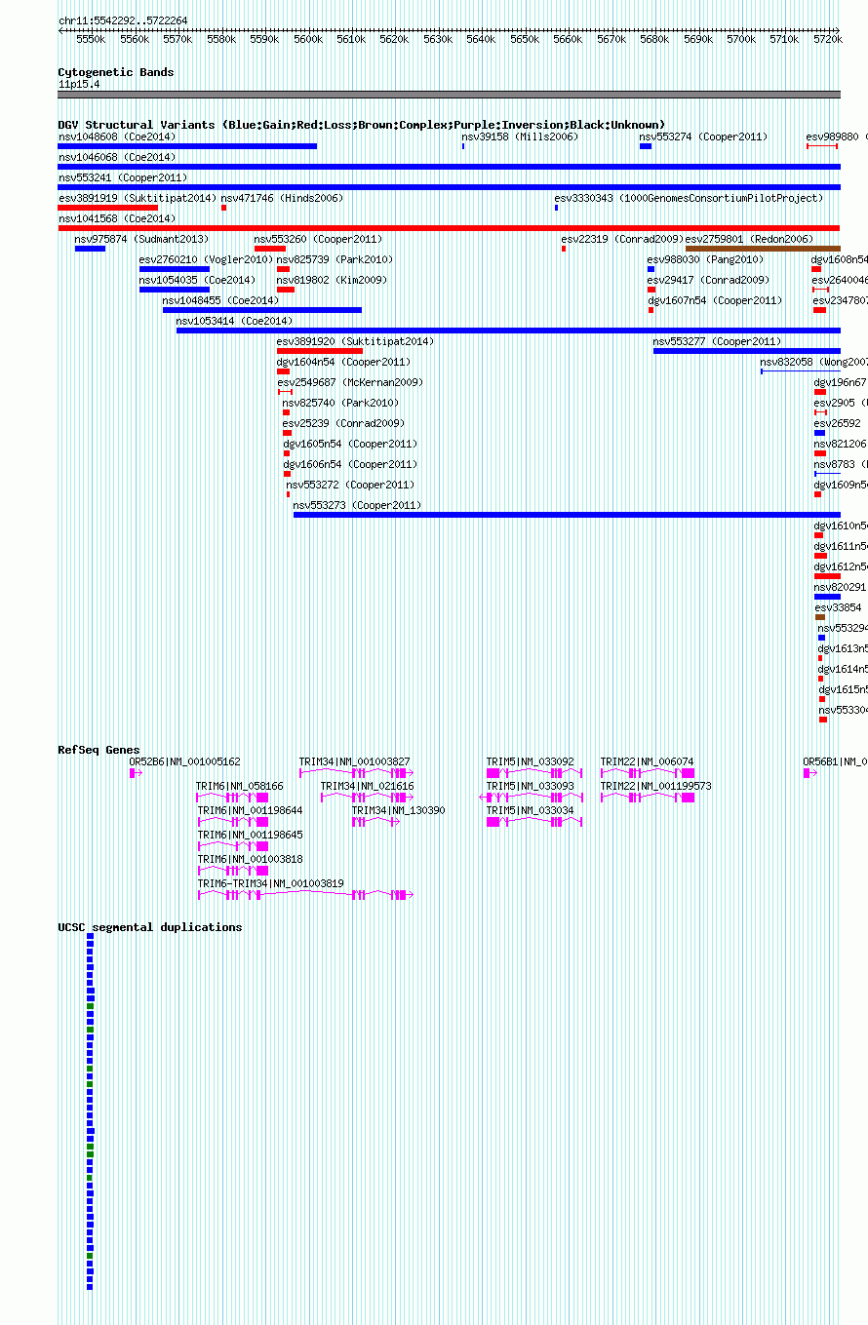The height and width of the screenshot is (1325, 868).
Task: Select nsv825739 (Park2010) variant label
Action: click(335, 259)
